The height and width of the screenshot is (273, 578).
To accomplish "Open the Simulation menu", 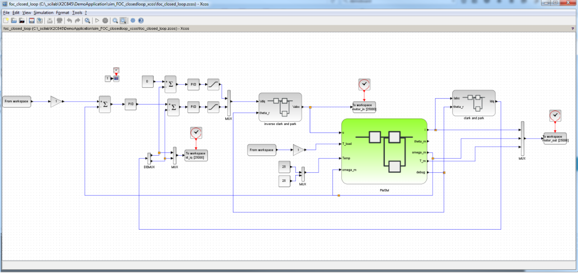I will click(43, 13).
